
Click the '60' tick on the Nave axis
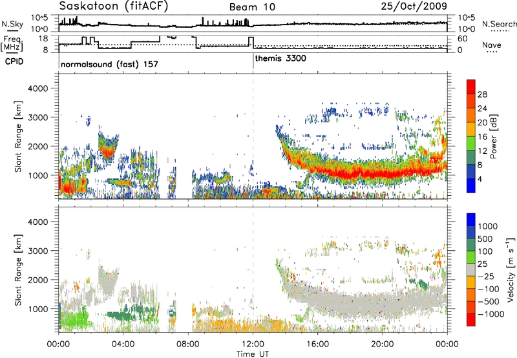coord(463,39)
